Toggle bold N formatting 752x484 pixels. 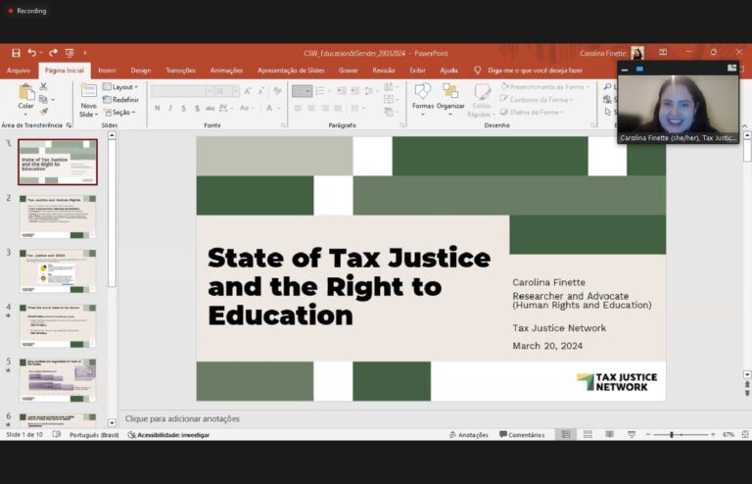[x=158, y=109]
